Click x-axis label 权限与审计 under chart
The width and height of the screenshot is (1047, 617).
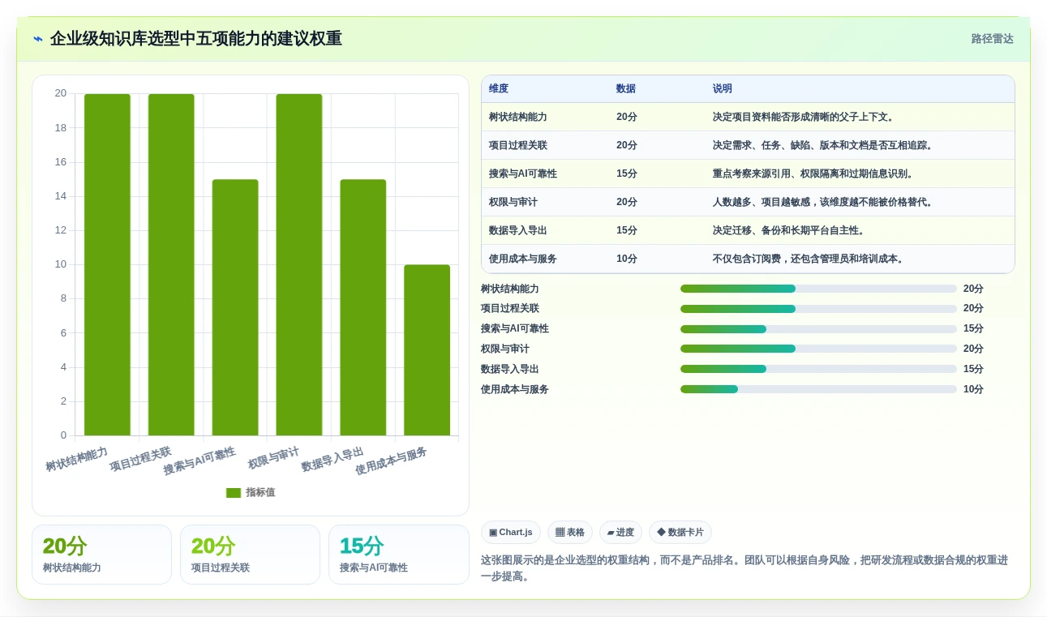point(273,458)
